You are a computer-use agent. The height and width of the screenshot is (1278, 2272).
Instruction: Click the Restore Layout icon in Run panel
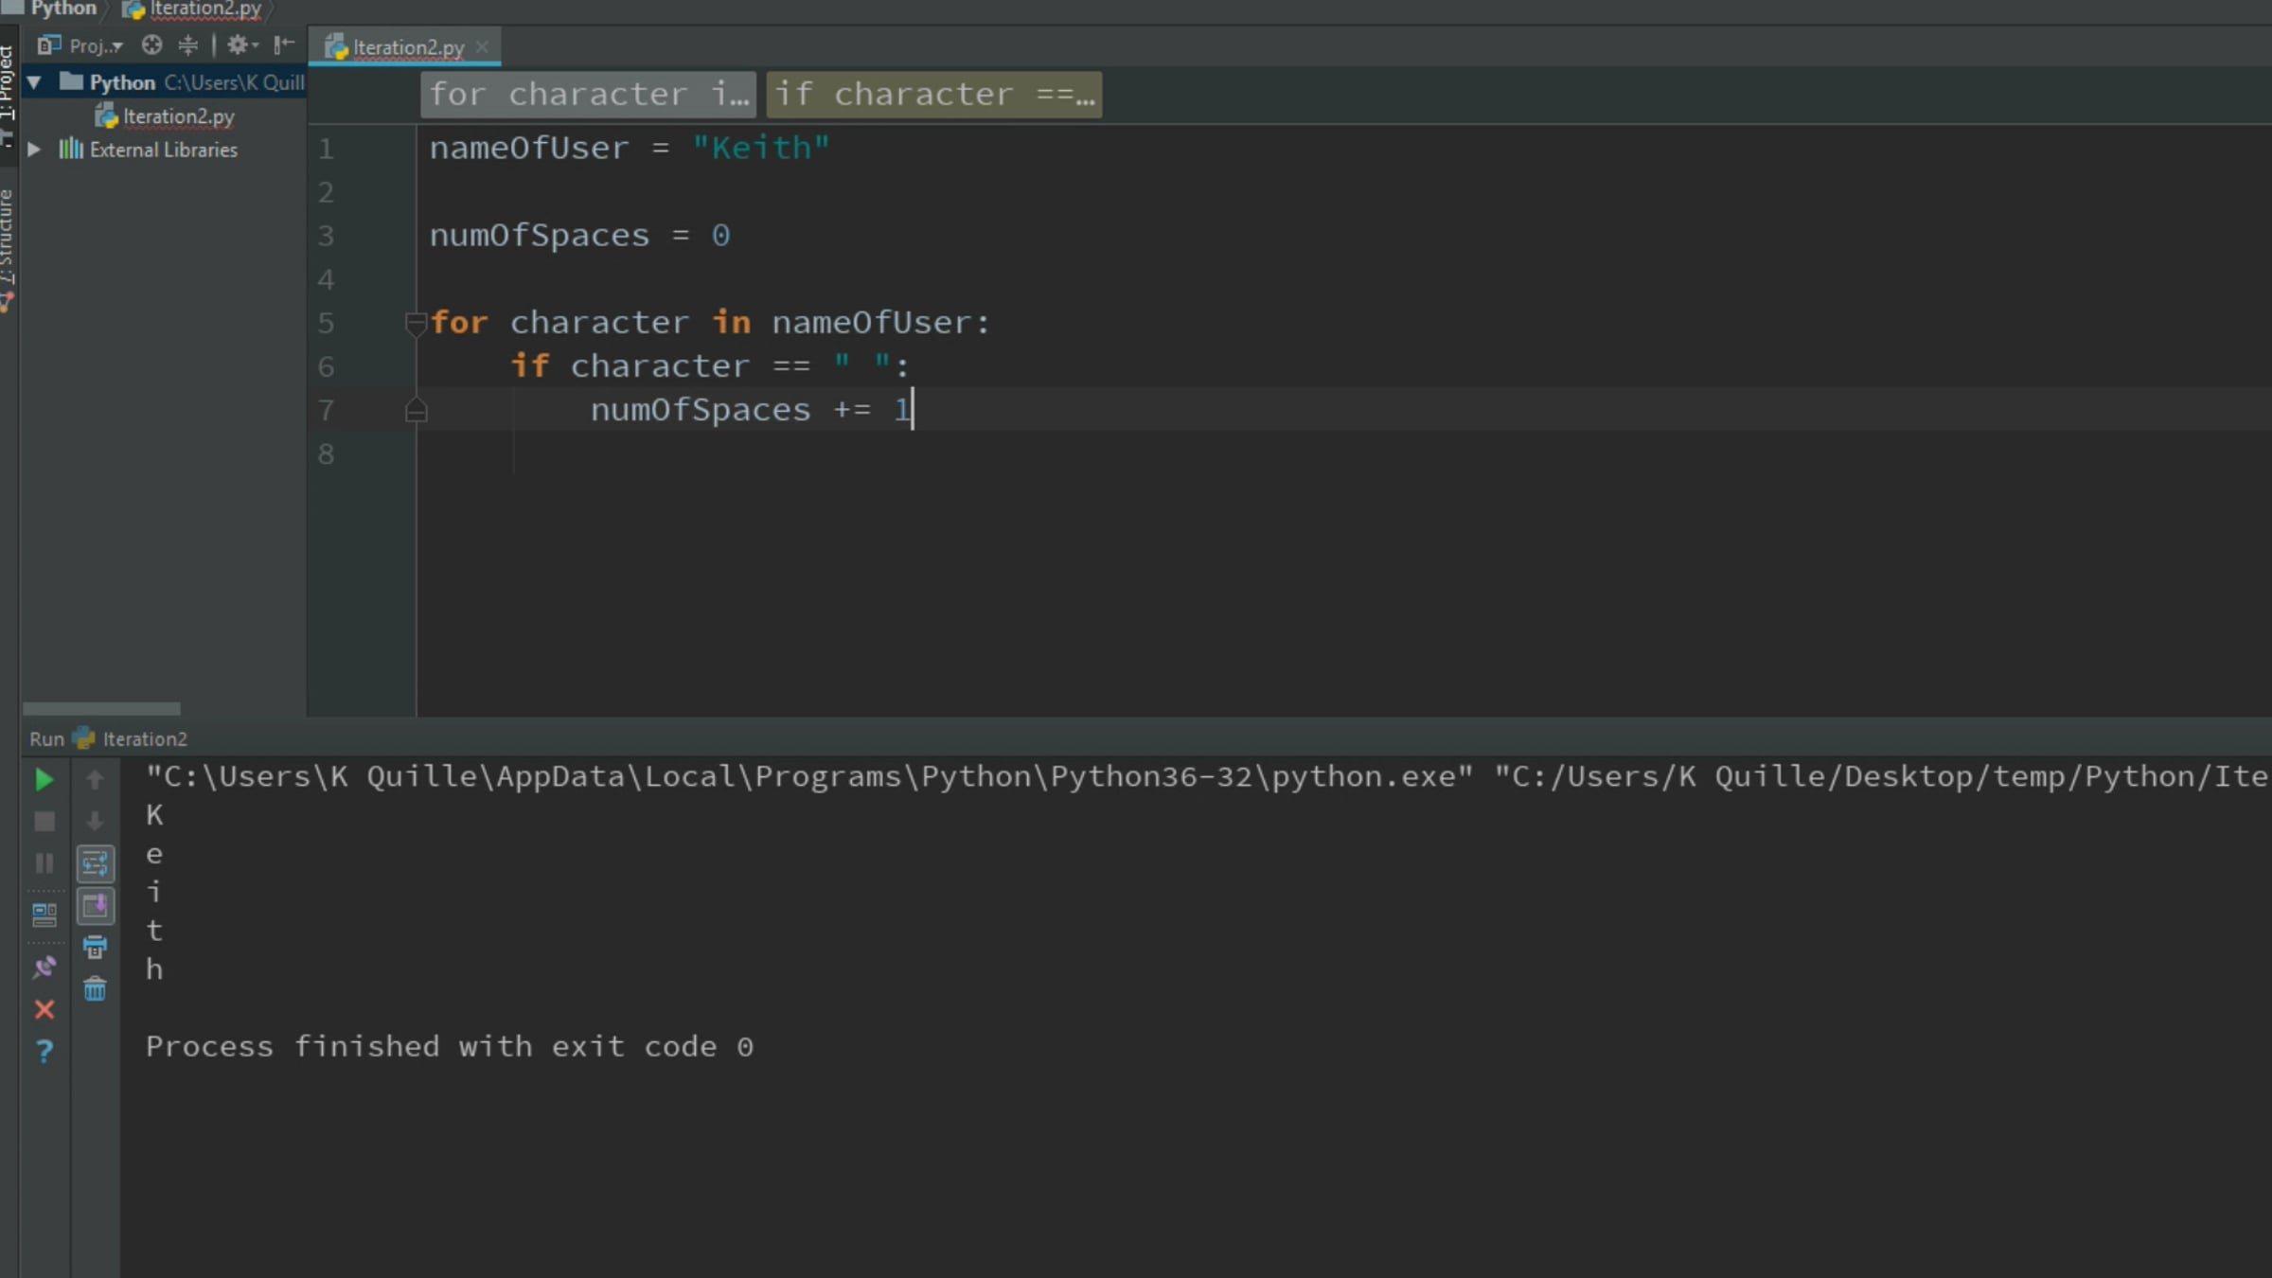tap(44, 914)
